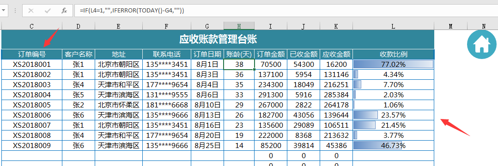
Task: Select aging cell with value 38
Action: (x=239, y=64)
